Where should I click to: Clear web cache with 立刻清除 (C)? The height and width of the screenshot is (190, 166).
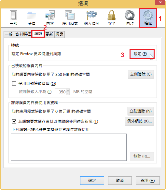point(141,74)
